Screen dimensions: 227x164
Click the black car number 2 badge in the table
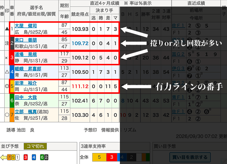coord(12,43)
